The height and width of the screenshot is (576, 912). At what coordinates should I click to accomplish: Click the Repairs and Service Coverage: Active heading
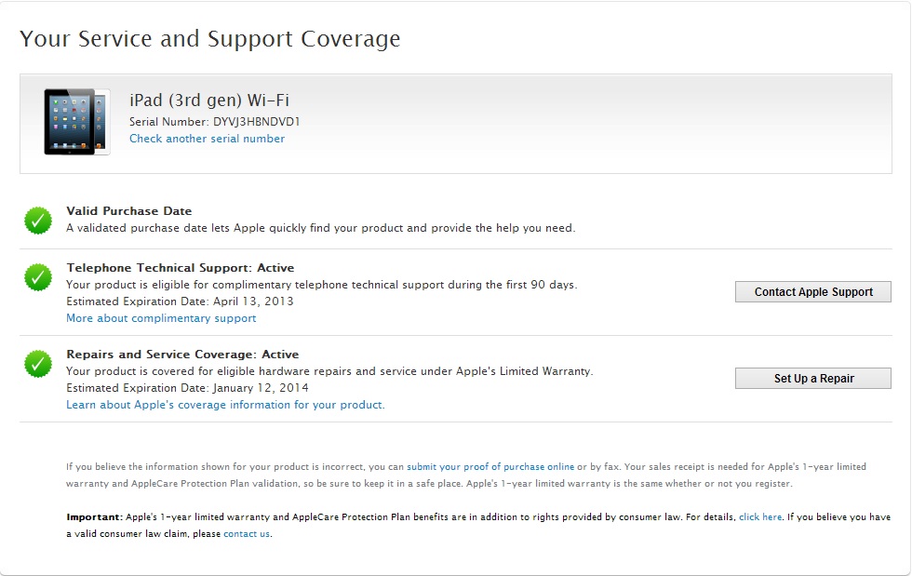[182, 355]
